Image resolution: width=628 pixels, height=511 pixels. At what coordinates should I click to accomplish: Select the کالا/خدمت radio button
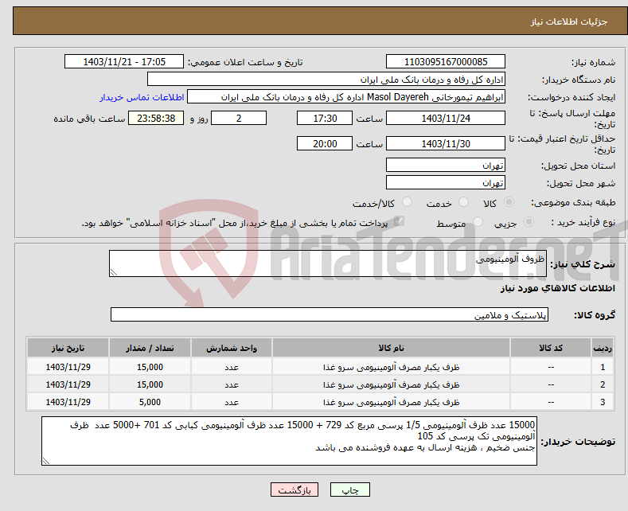click(x=407, y=202)
